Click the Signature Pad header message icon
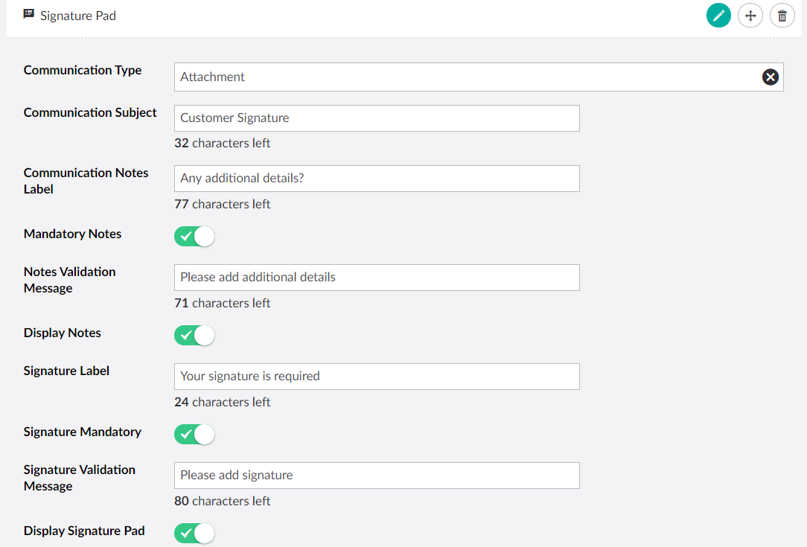 pyautogui.click(x=29, y=14)
